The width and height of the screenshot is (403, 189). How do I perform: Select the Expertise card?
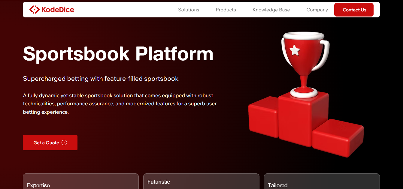pyautogui.click(x=81, y=181)
